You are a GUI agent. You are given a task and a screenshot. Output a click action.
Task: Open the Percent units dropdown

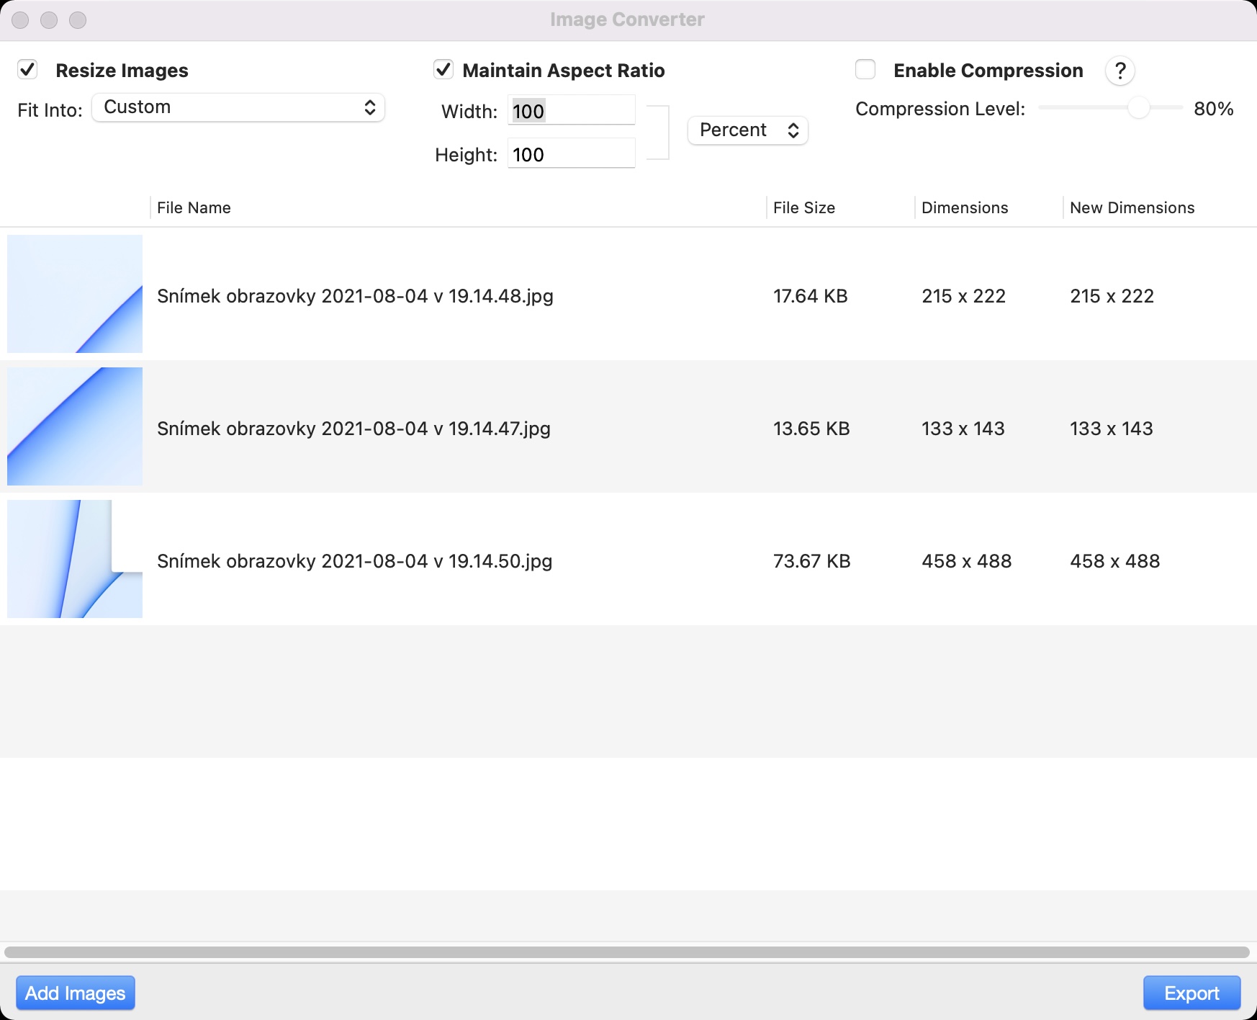pos(748,130)
